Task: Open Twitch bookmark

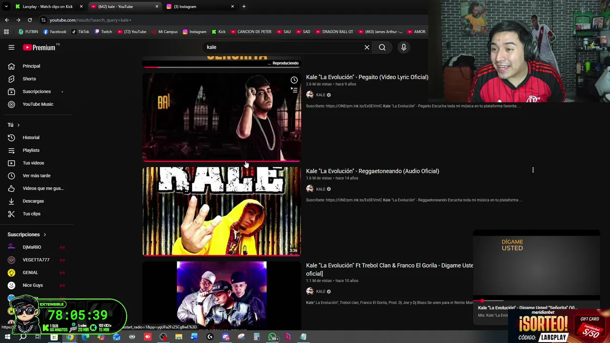Action: (103, 32)
